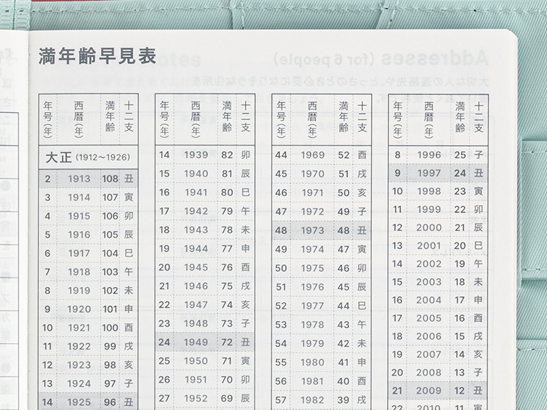Image resolution: width=547 pixels, height=410 pixels.
Task: Click the year 1952 cell
Action: point(196,398)
